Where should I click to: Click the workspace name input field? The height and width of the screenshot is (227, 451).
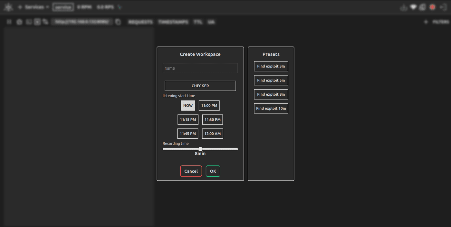pyautogui.click(x=200, y=68)
